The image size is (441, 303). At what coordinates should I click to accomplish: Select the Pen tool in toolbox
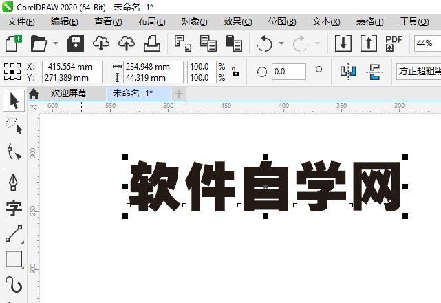point(14,182)
